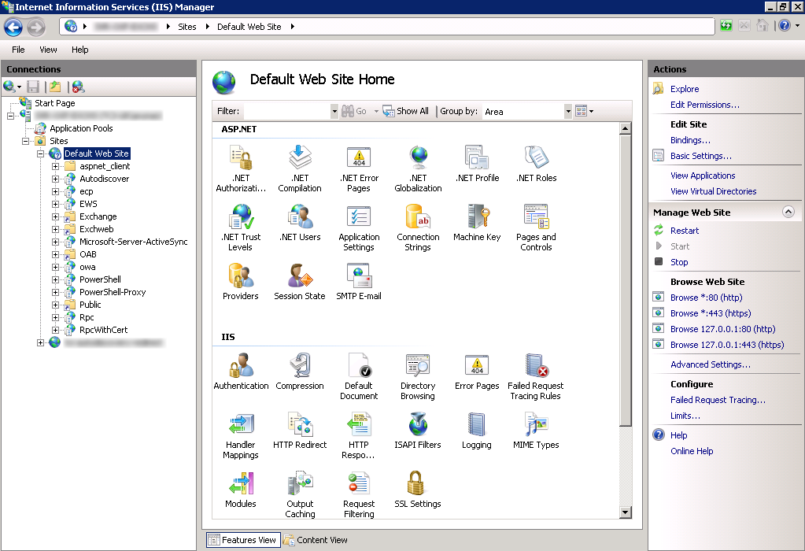This screenshot has width=805, height=551.
Task: Browse *:443 (https) link
Action: 711,313
